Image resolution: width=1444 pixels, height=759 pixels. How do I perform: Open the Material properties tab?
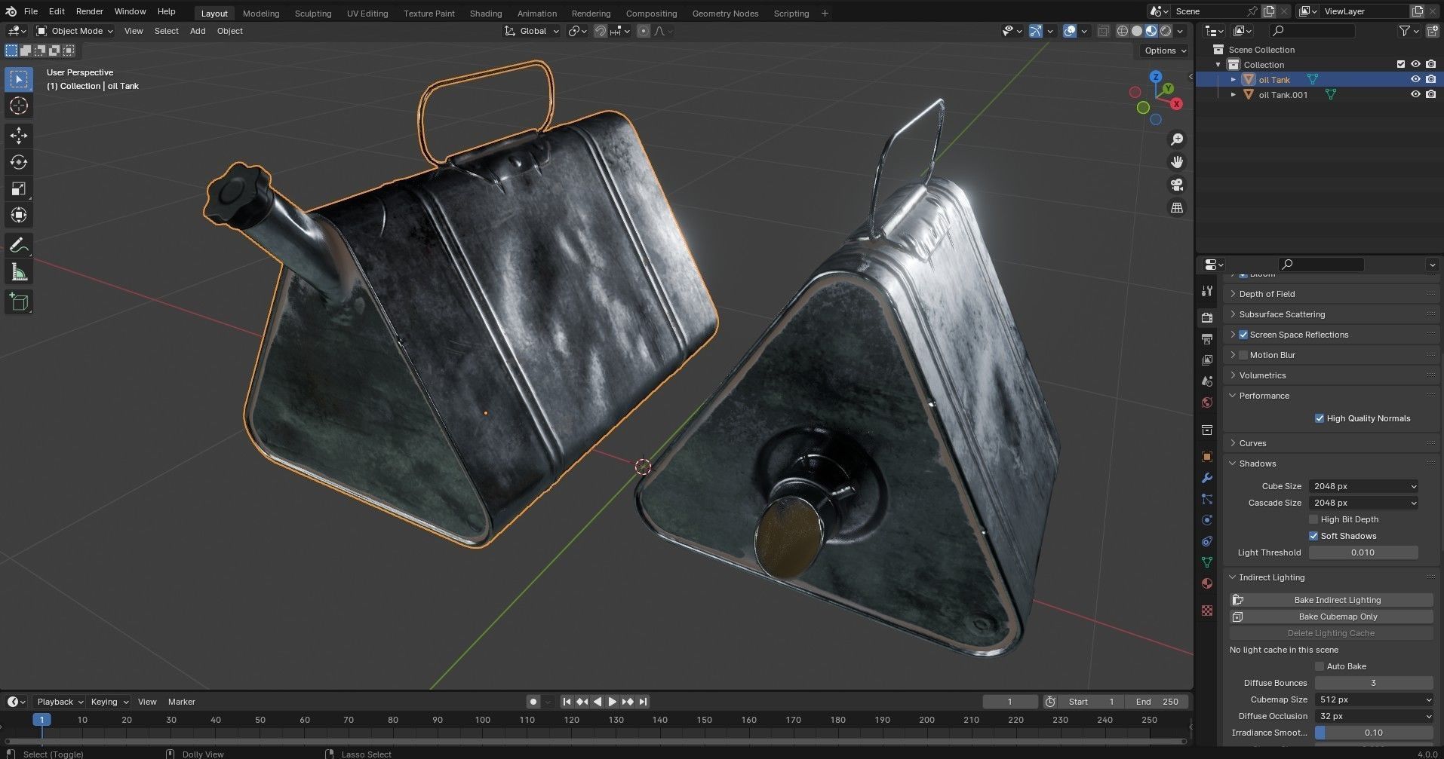pyautogui.click(x=1207, y=583)
